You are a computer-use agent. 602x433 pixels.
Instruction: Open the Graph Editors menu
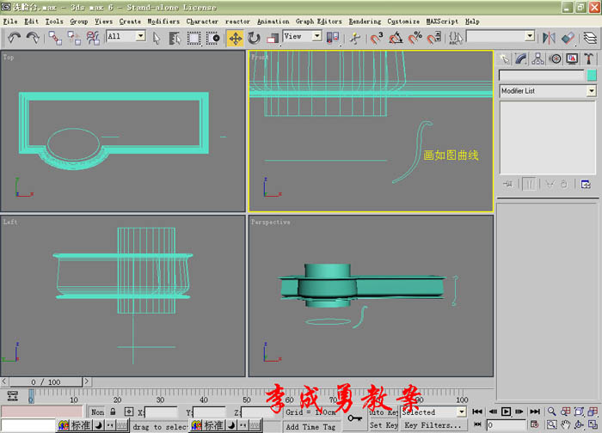[319, 21]
